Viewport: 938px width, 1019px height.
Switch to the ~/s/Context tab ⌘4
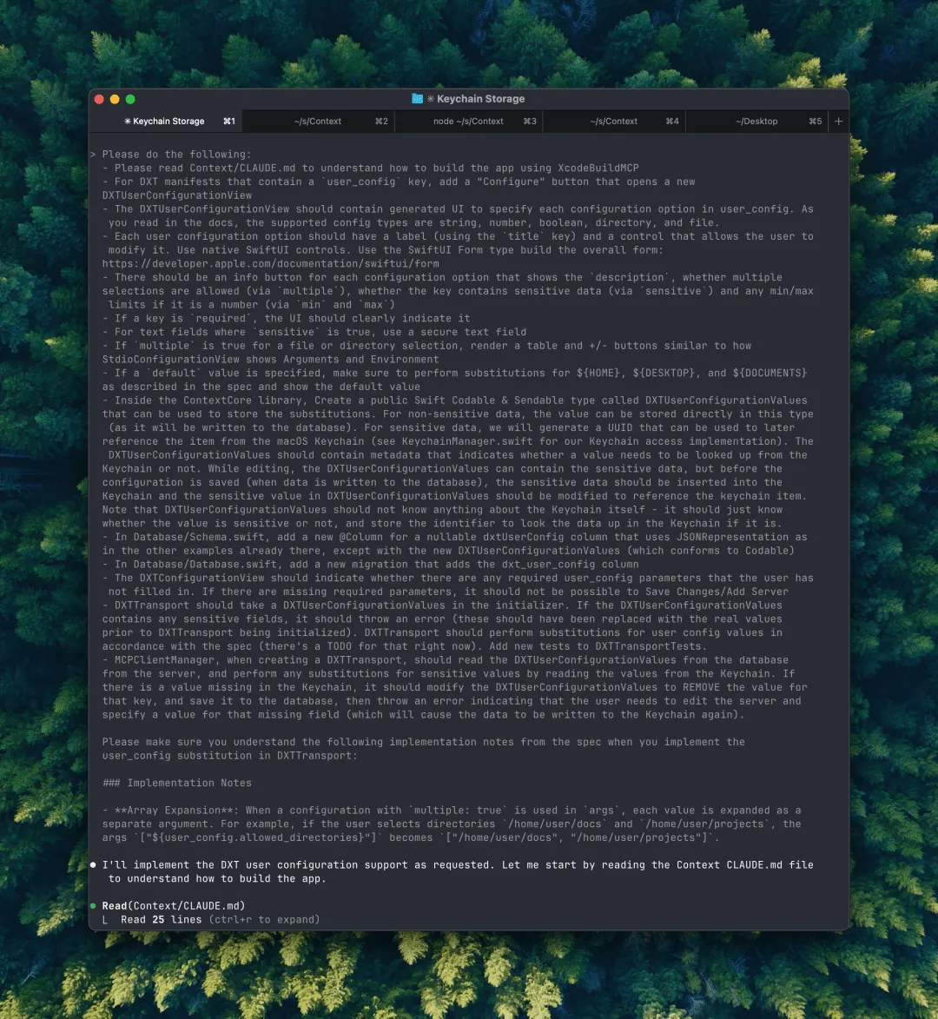click(x=614, y=122)
